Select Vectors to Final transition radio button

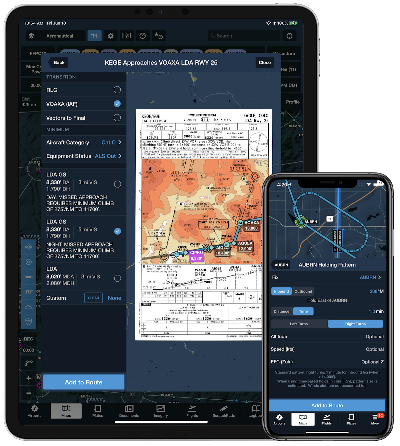coord(117,118)
